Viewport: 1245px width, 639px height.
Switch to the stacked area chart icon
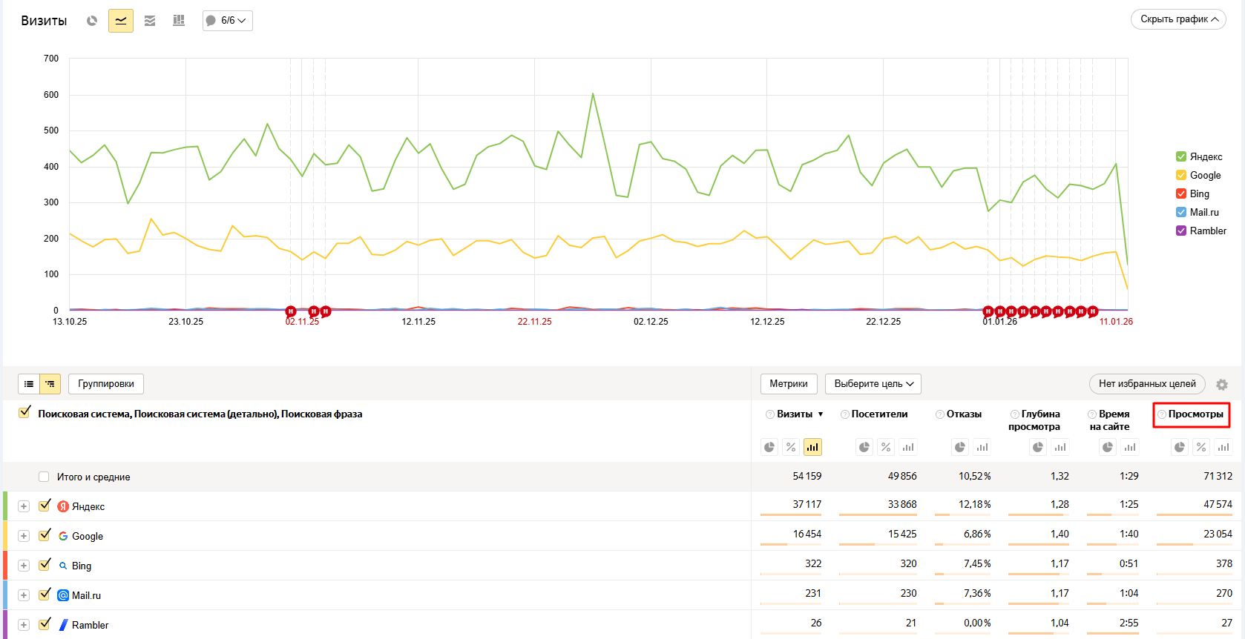[x=150, y=21]
